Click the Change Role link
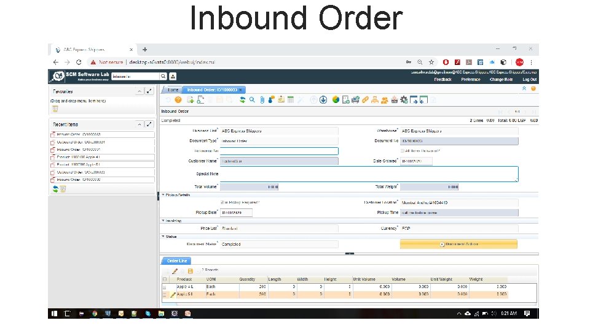Screen dimensions: 590x331 (x=501, y=80)
